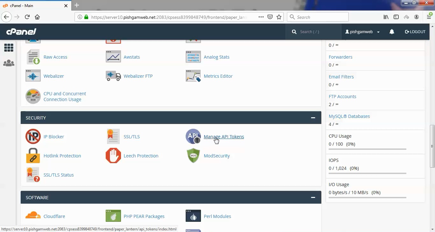
Task: Open the pishgamweb account dropdown
Action: (x=362, y=32)
